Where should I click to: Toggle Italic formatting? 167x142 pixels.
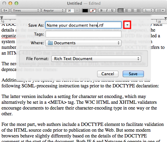(x=107, y=11)
